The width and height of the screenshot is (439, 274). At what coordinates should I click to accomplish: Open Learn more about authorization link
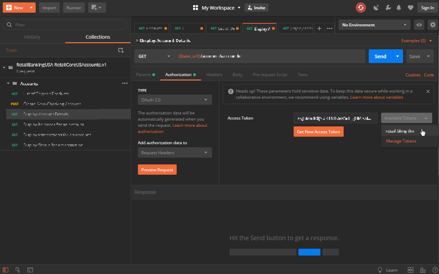click(173, 128)
